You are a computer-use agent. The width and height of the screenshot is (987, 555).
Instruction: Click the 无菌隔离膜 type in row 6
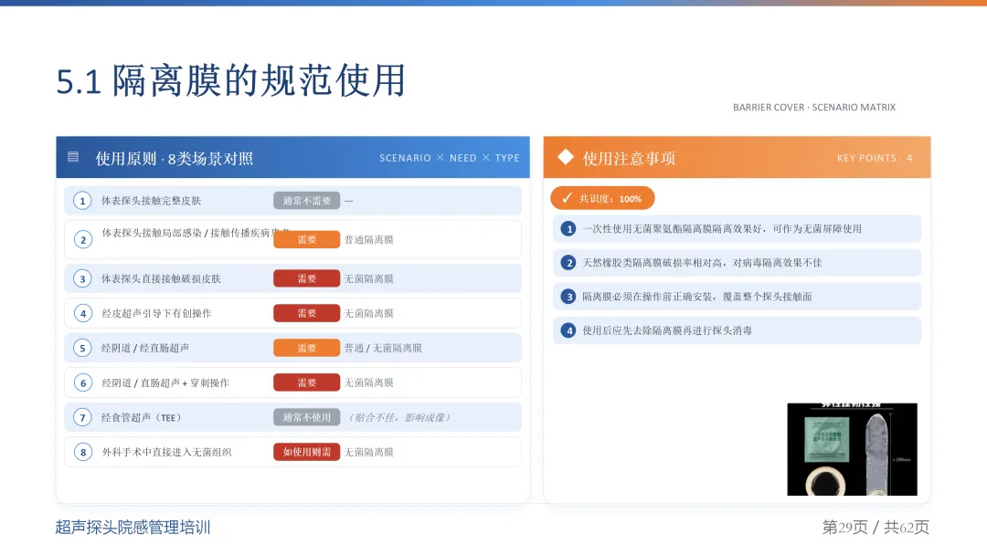tap(369, 382)
